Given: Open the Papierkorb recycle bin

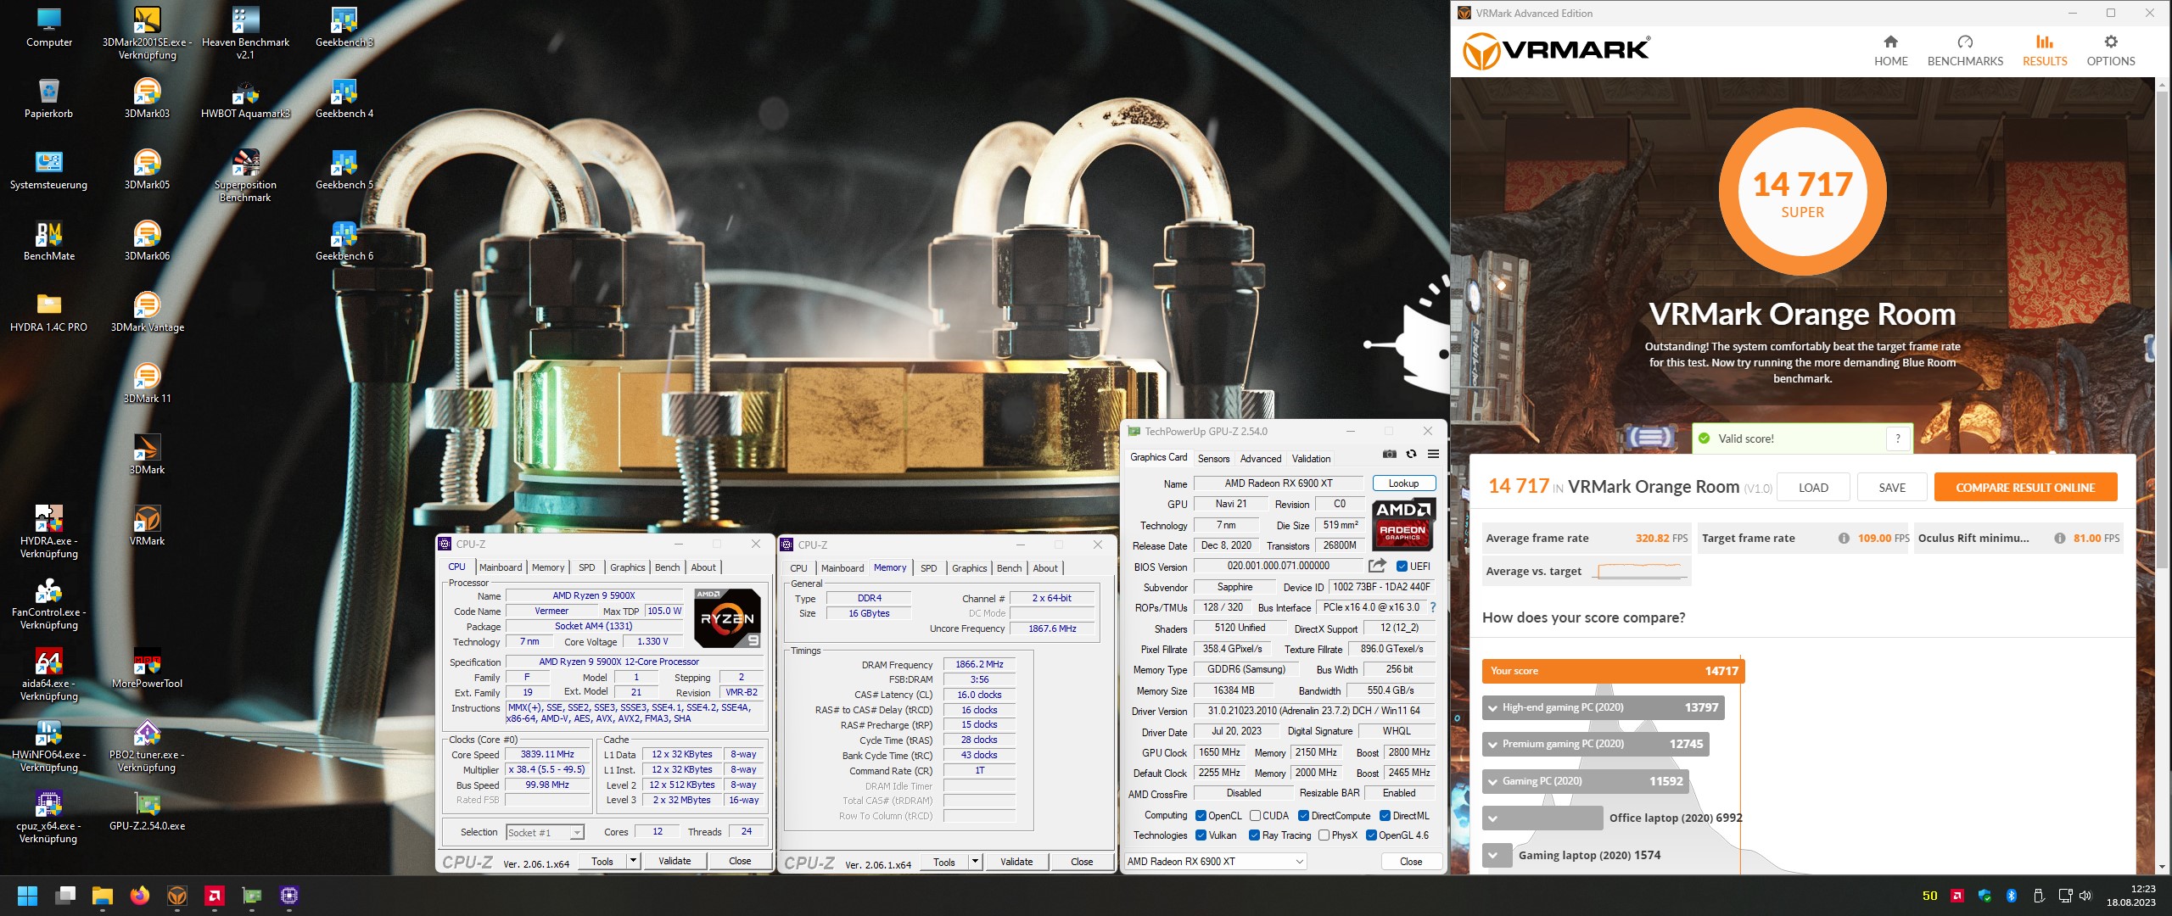Looking at the screenshot, I should (x=49, y=98).
